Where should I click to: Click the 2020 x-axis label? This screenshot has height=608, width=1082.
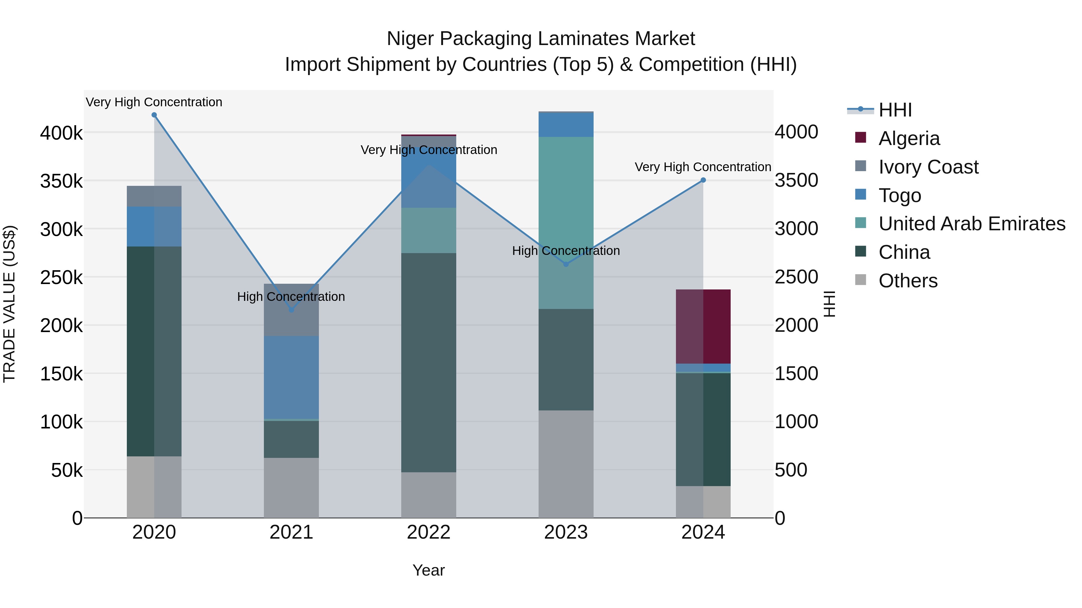point(154,532)
